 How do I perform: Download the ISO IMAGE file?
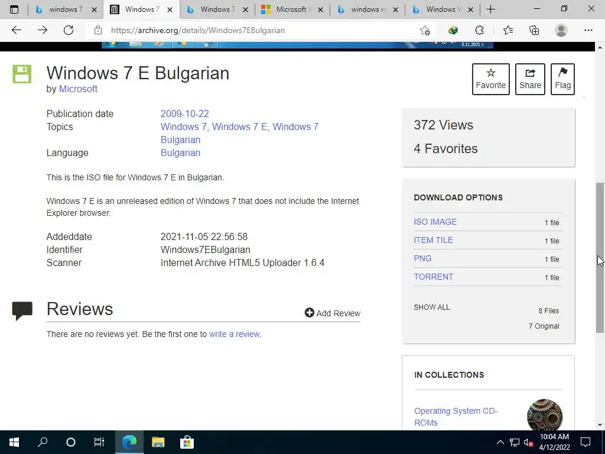click(435, 222)
